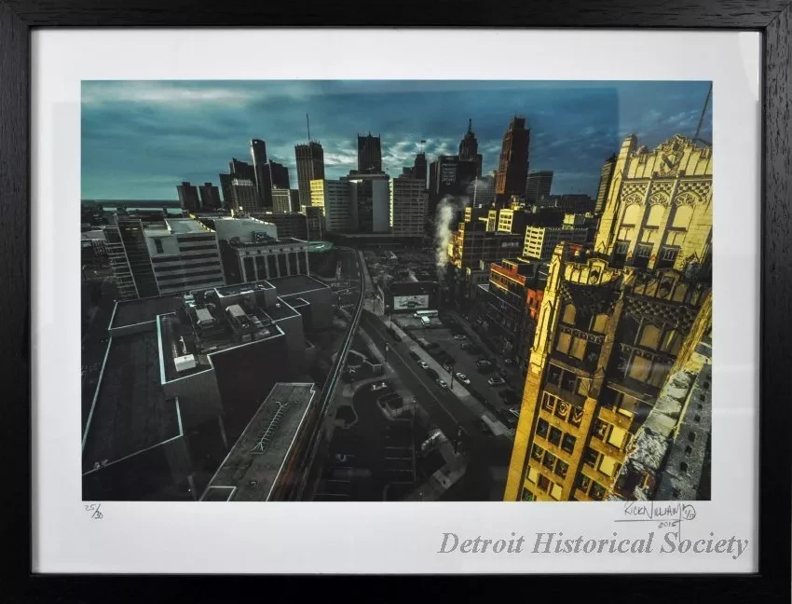The width and height of the screenshot is (792, 604).
Task: Click the antenna mast atop the left skyscraper
Action: click(x=308, y=128)
